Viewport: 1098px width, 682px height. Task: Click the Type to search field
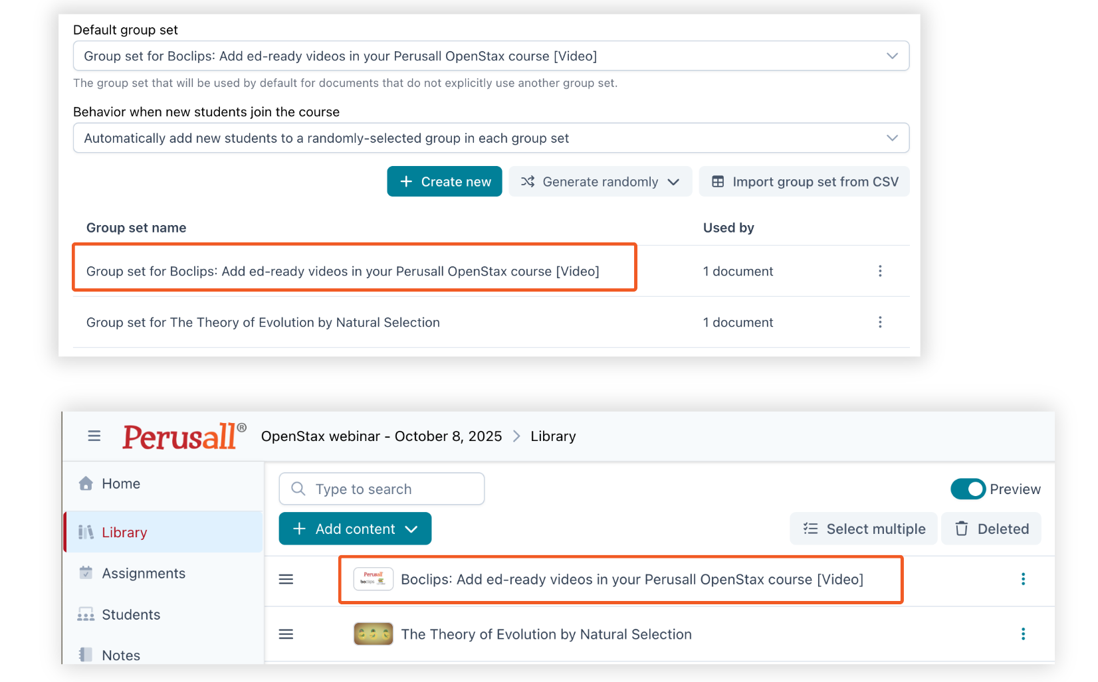[382, 489]
